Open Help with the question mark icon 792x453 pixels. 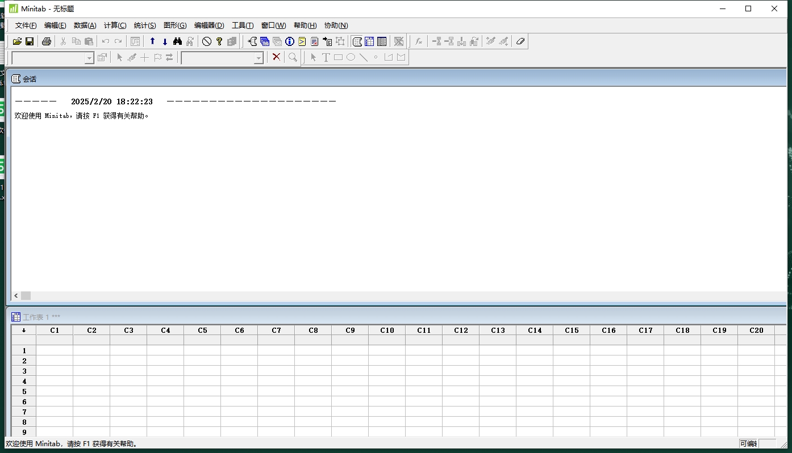click(x=219, y=41)
